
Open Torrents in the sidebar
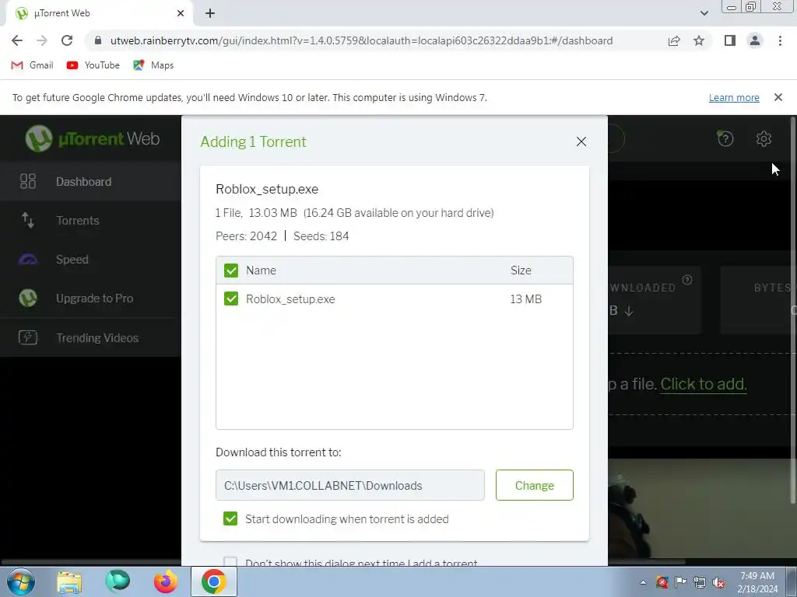(x=90, y=220)
